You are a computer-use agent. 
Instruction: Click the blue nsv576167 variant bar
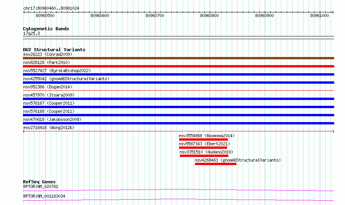tap(178, 107)
